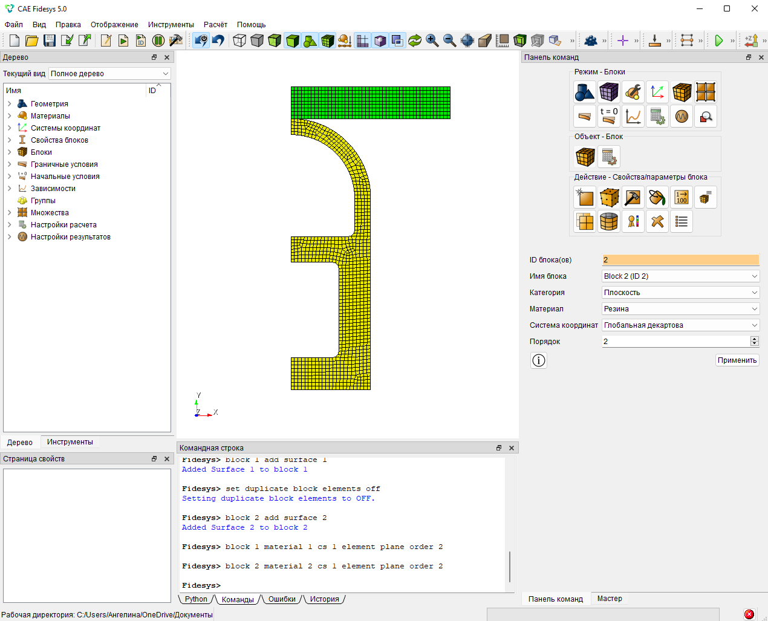The image size is (768, 621).
Task: Toggle green mesh cube display mode
Action: tap(327, 41)
